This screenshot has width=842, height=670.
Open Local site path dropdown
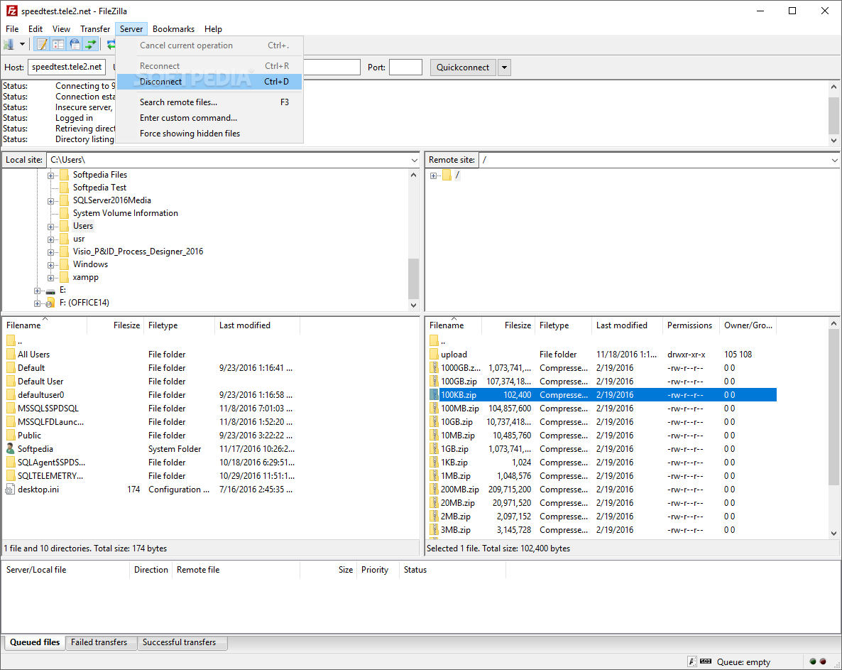(x=414, y=160)
